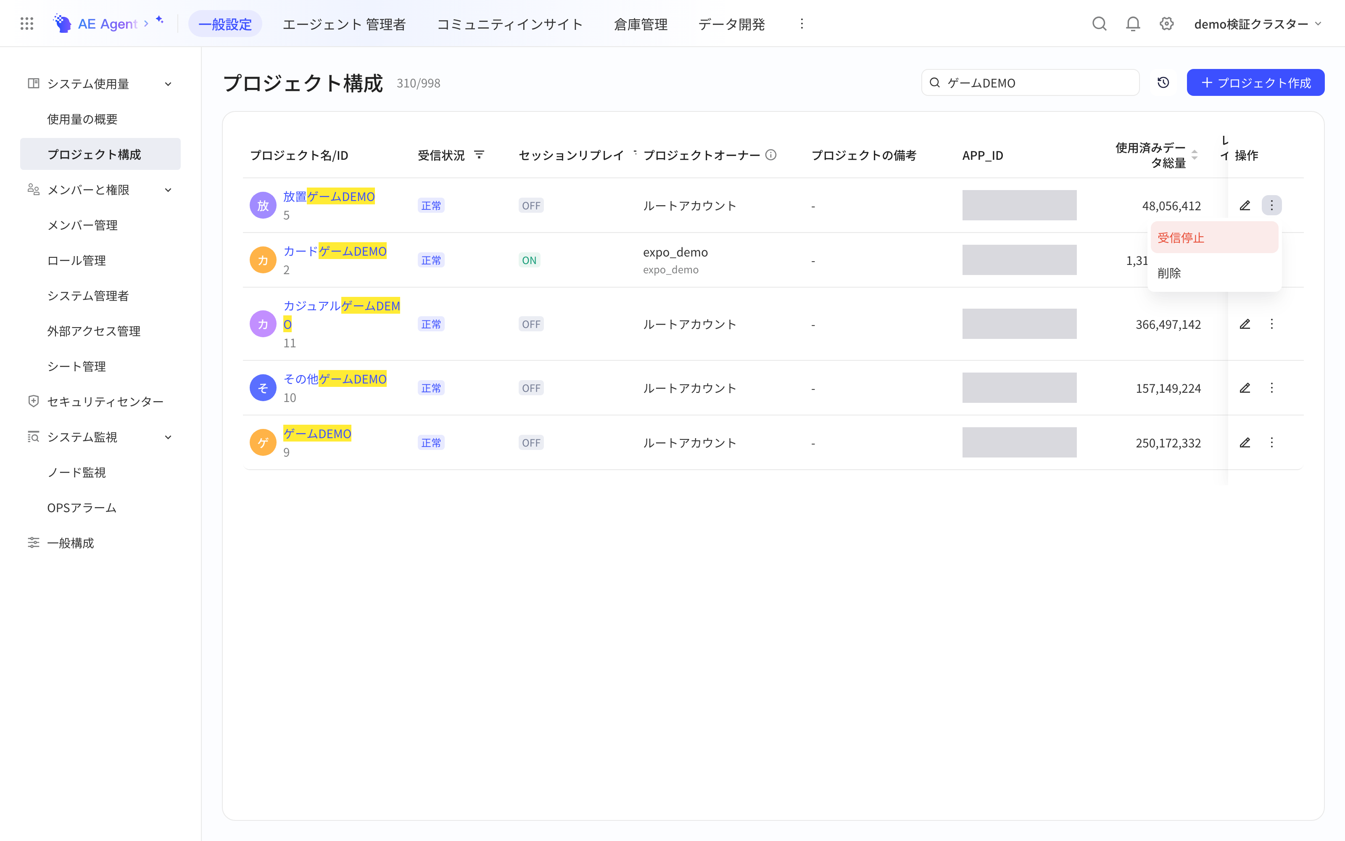
Task: Open more actions for カジュアルゲームDEMO row
Action: (1271, 324)
